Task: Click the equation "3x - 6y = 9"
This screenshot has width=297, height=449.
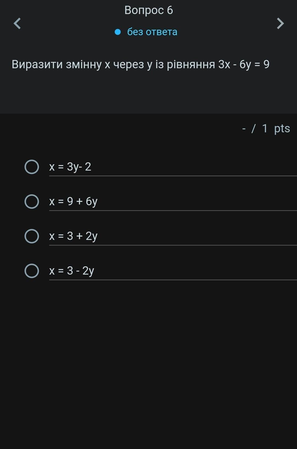Action: [244, 64]
